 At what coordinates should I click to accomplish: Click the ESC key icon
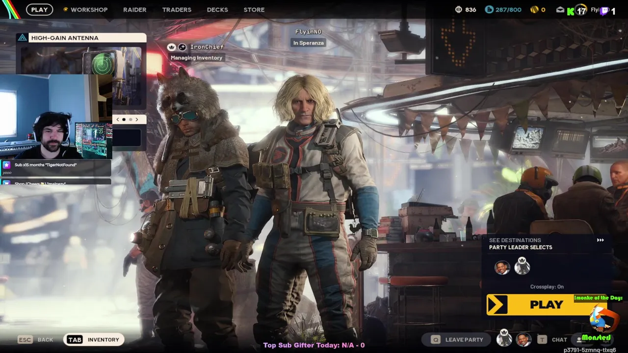coord(25,339)
